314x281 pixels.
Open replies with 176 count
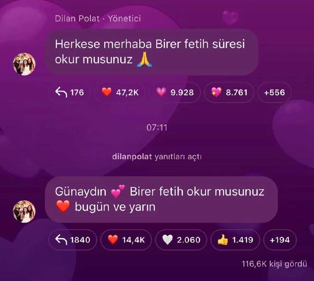click(70, 93)
